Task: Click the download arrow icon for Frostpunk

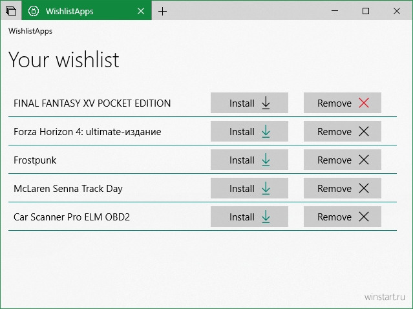Action: [x=266, y=160]
